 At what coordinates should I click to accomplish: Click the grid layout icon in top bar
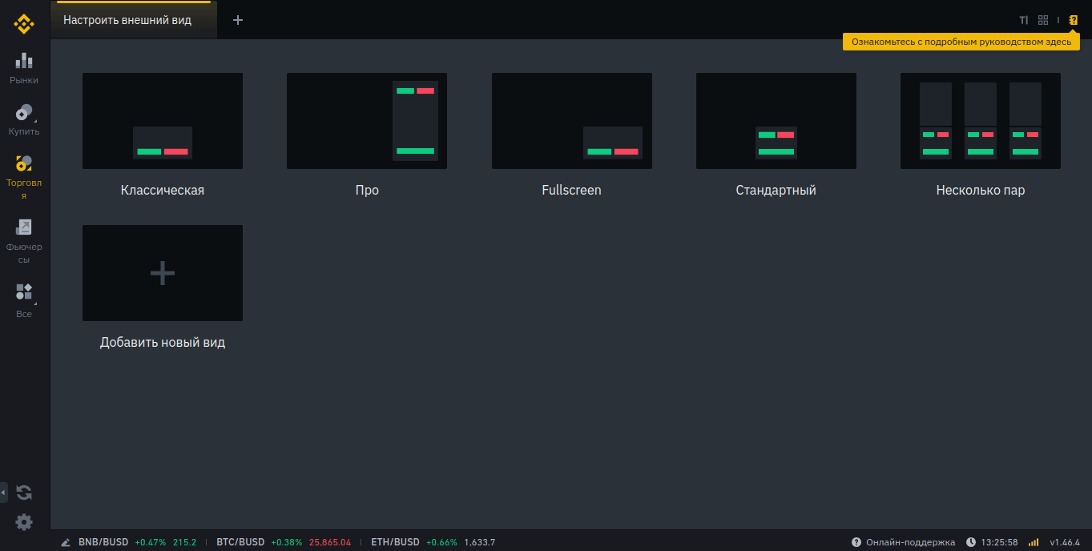(1043, 20)
